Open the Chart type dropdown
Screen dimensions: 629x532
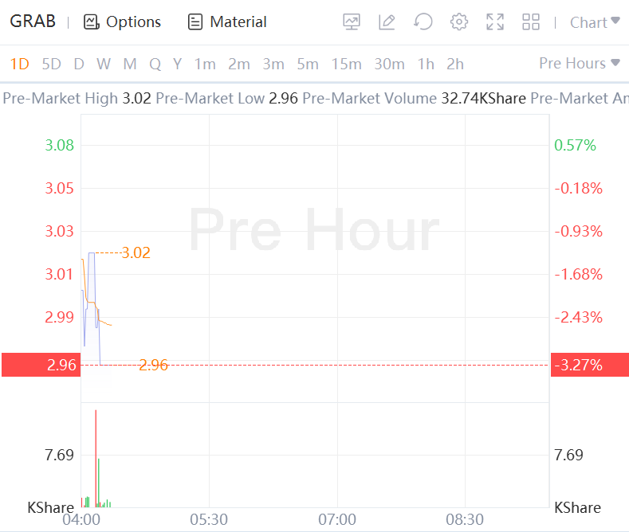tap(595, 22)
